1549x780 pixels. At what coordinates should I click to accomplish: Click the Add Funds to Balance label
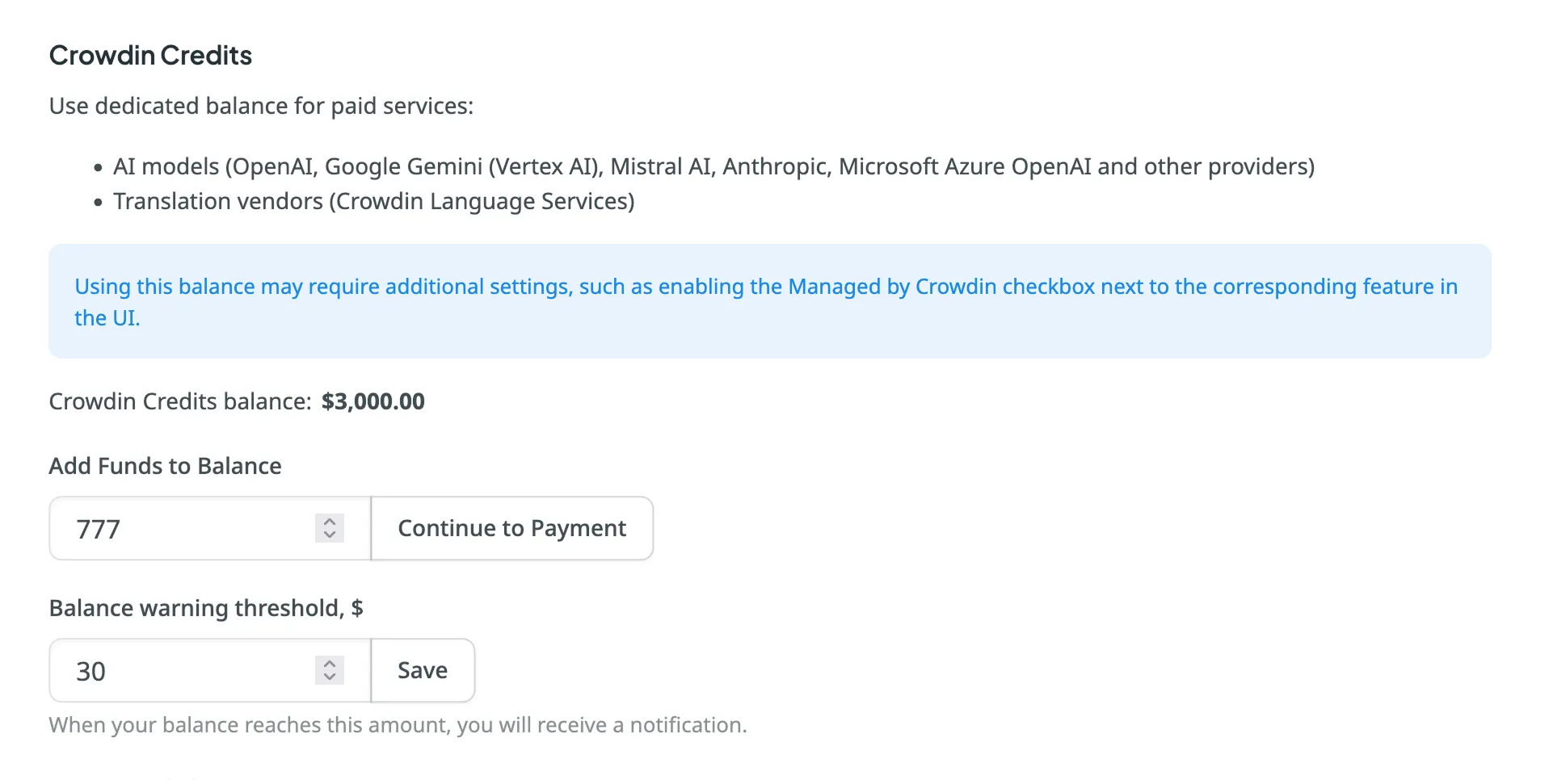(165, 466)
